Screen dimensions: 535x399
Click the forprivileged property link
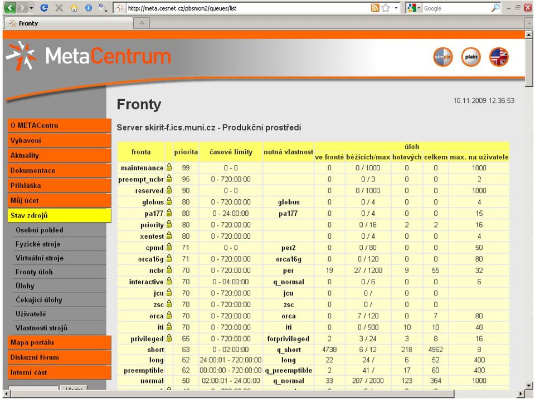coord(288,339)
